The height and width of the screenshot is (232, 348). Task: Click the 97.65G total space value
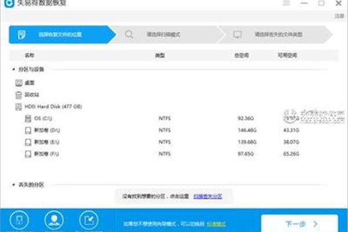[246, 154]
